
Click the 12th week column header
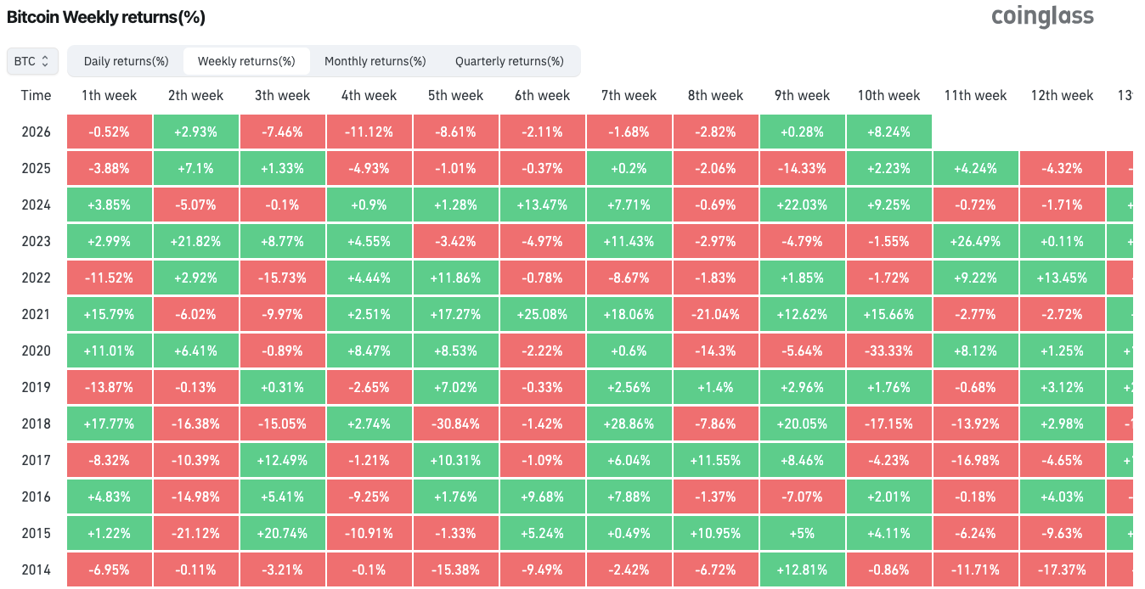click(1062, 95)
